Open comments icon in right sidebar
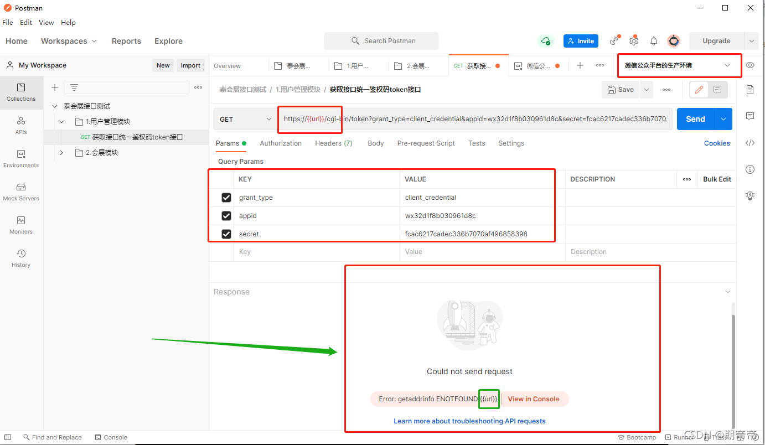 pos(750,116)
